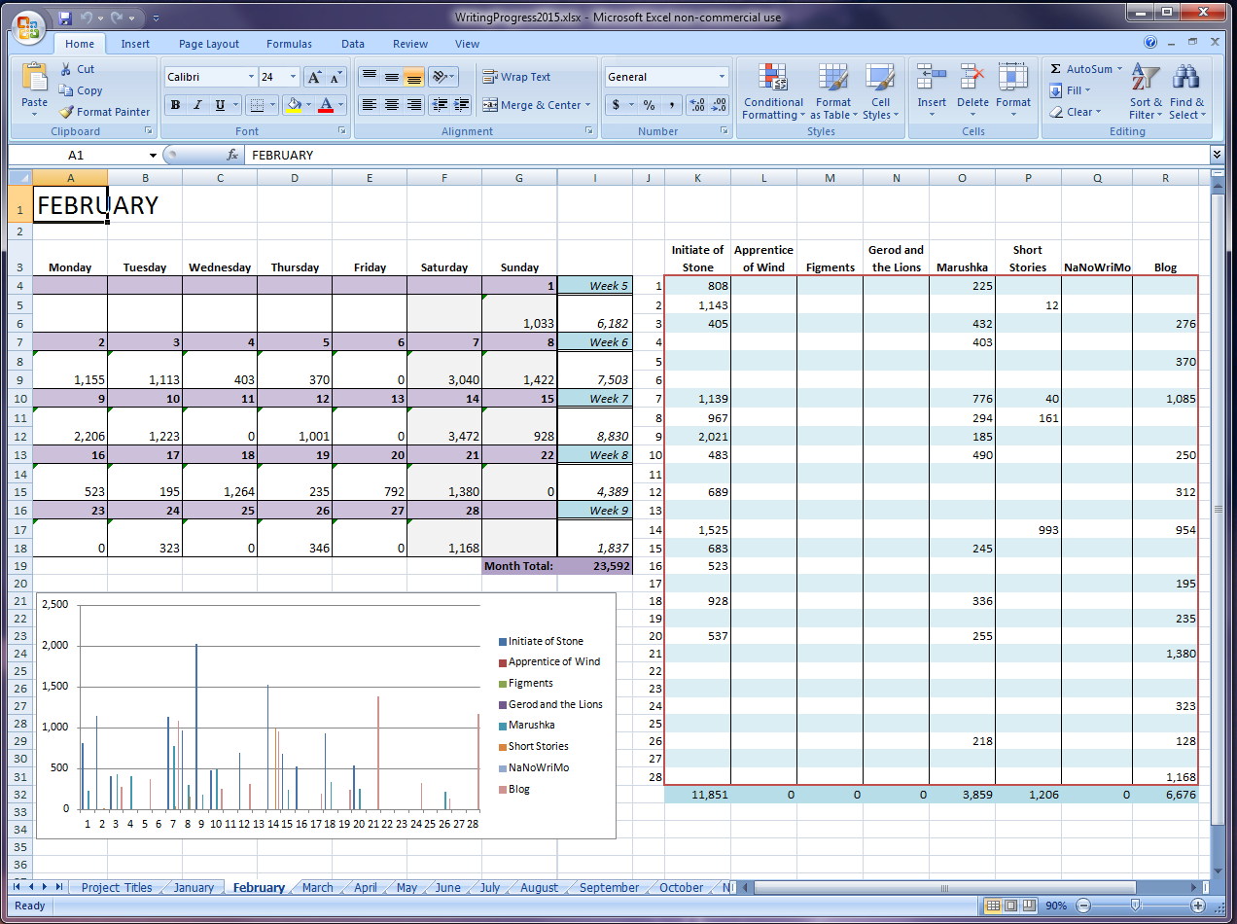Switch to the Page Layout ribbon tab
Screen dimensions: 1237x924
(208, 44)
